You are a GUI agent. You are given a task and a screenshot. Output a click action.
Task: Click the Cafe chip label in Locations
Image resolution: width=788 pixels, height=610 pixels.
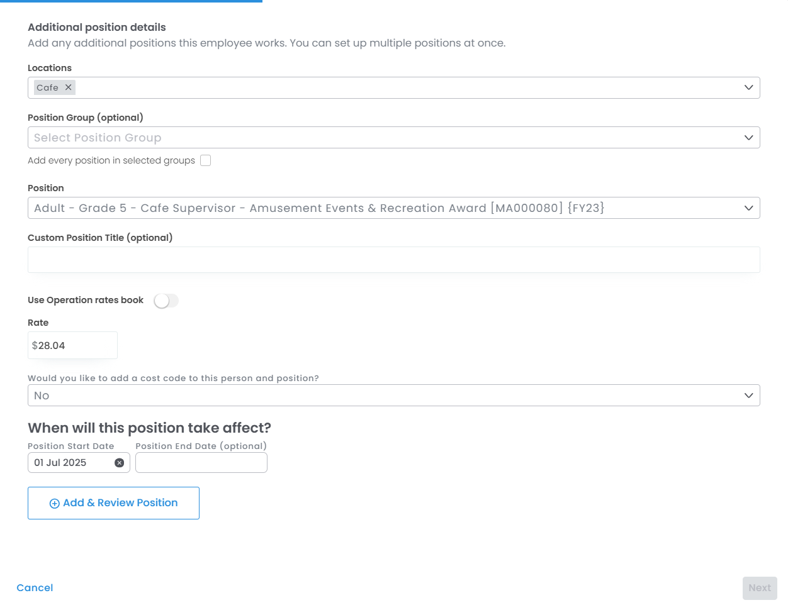(47, 87)
